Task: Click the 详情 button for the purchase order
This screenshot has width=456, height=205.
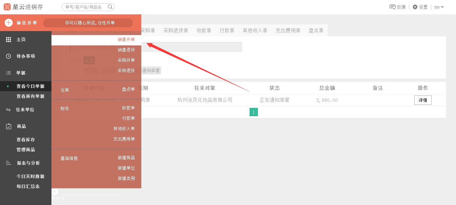Action: [423, 100]
